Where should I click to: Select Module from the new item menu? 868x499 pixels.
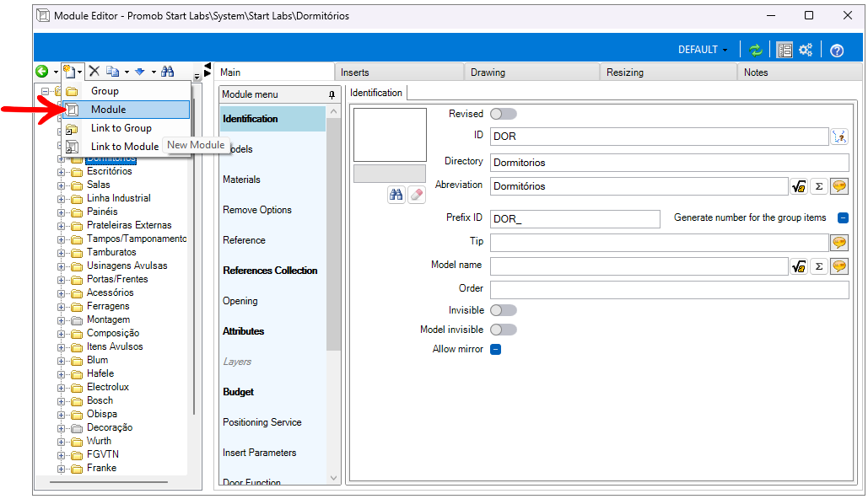coord(109,110)
